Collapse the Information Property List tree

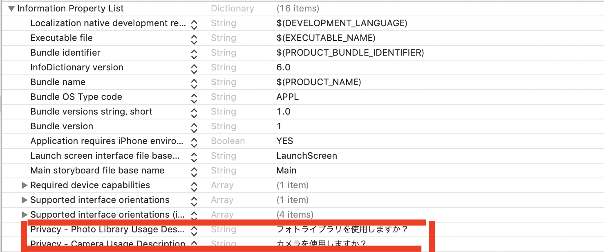pyautogui.click(x=11, y=8)
